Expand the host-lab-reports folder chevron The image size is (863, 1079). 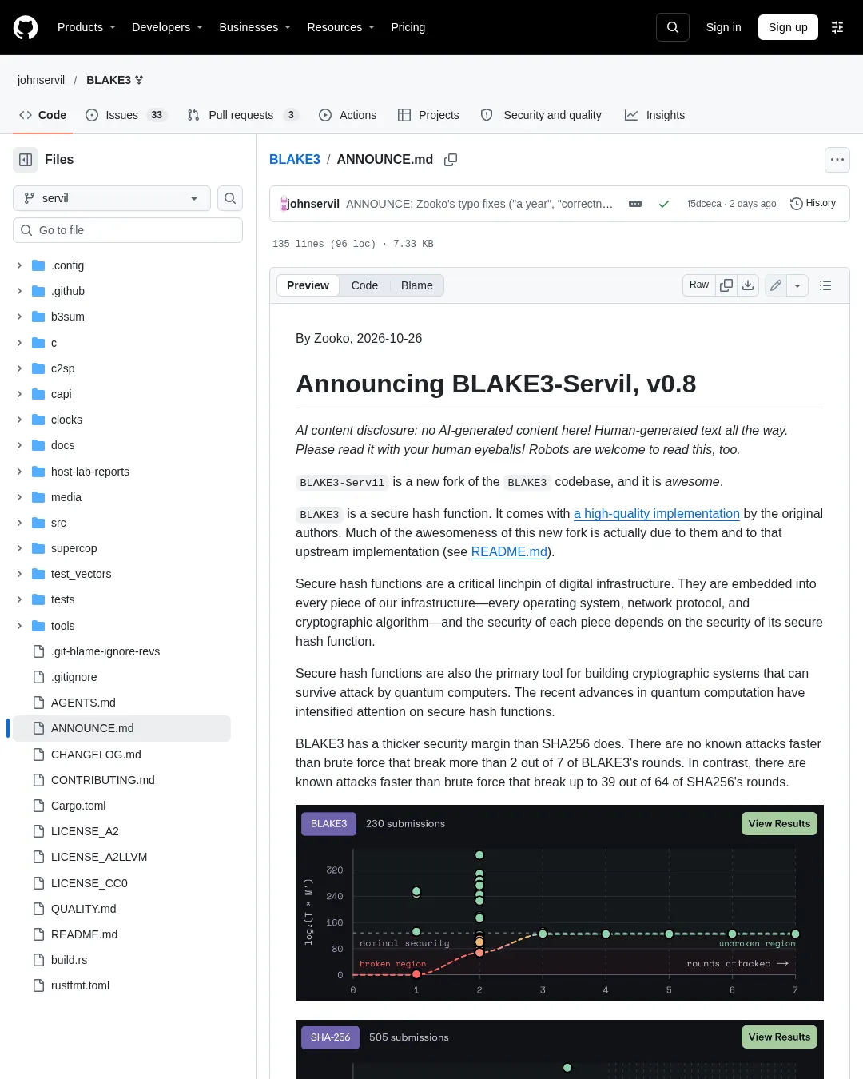(x=19, y=472)
